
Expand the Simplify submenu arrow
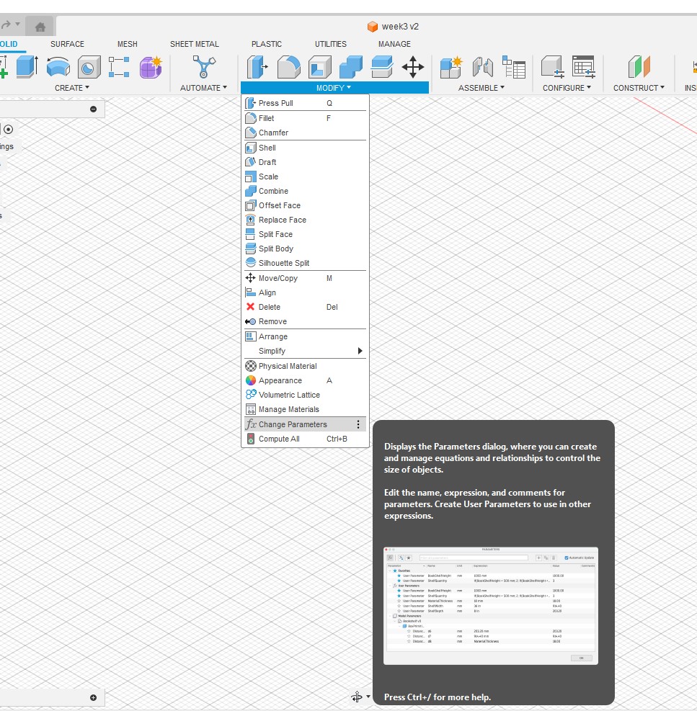click(x=360, y=351)
